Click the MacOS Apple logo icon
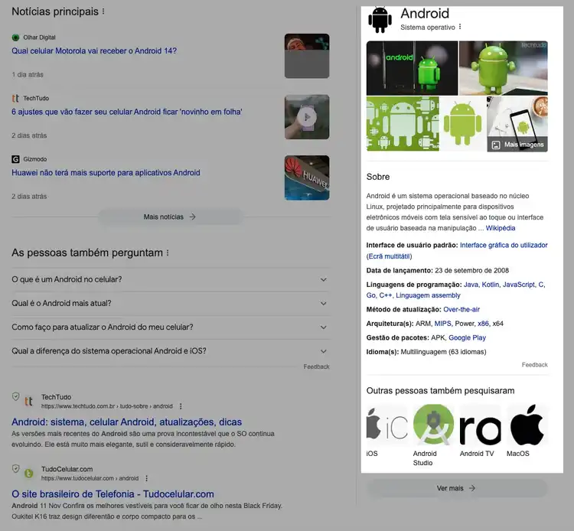 (527, 425)
